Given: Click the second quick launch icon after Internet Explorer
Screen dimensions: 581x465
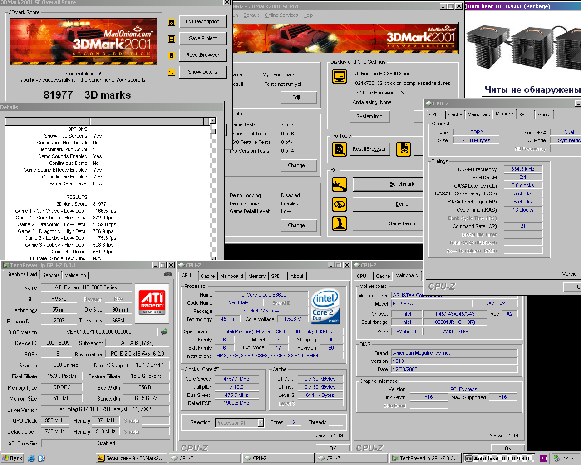Looking at the screenshot, I should [41, 459].
